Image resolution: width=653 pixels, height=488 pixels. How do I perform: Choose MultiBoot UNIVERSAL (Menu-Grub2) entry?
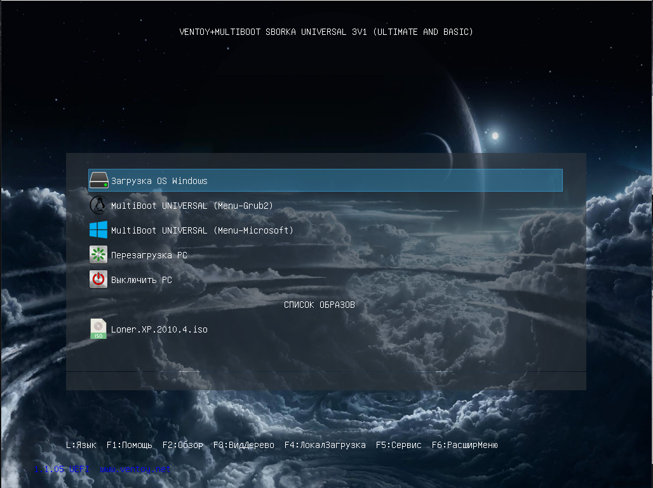(192, 206)
